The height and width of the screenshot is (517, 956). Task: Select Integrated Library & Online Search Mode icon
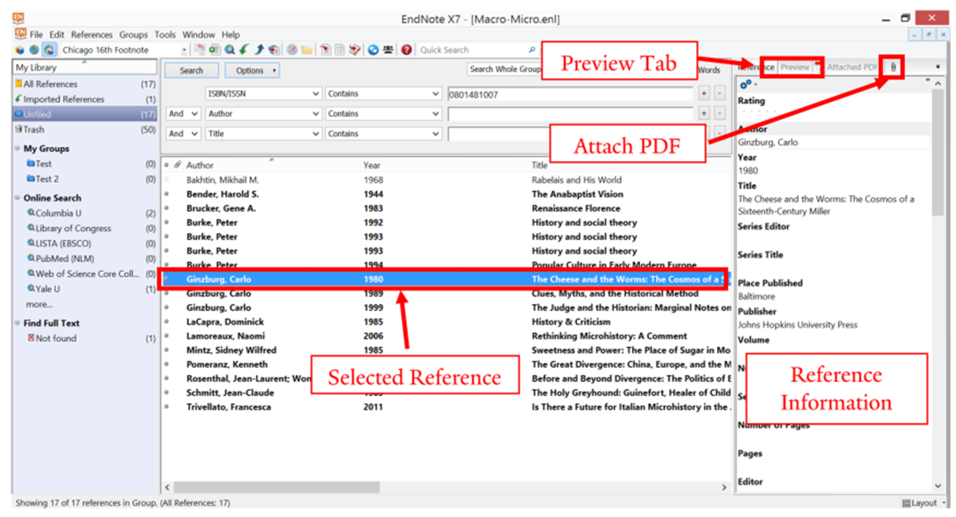click(49, 50)
